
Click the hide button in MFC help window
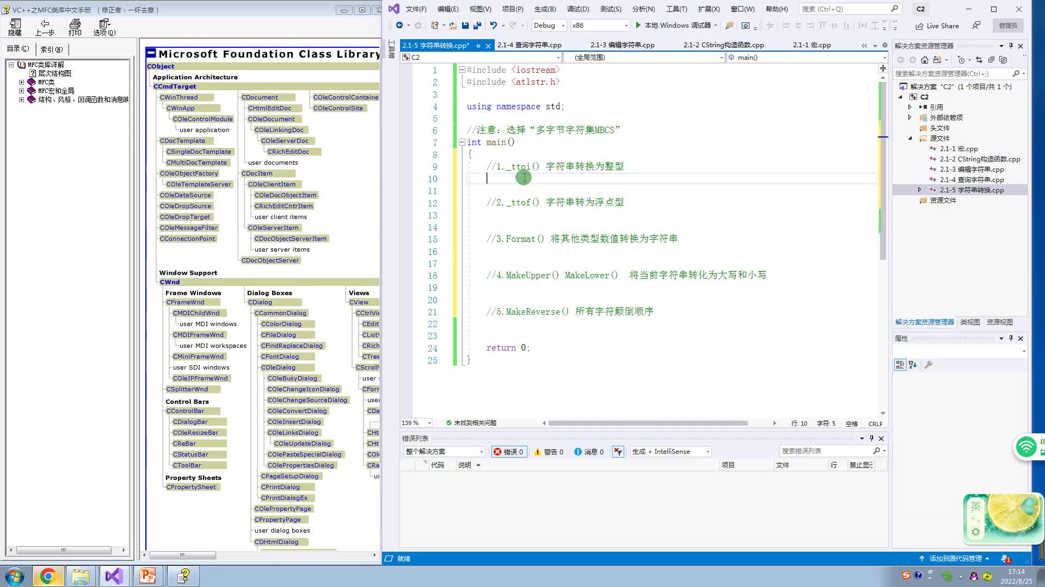pos(15,27)
